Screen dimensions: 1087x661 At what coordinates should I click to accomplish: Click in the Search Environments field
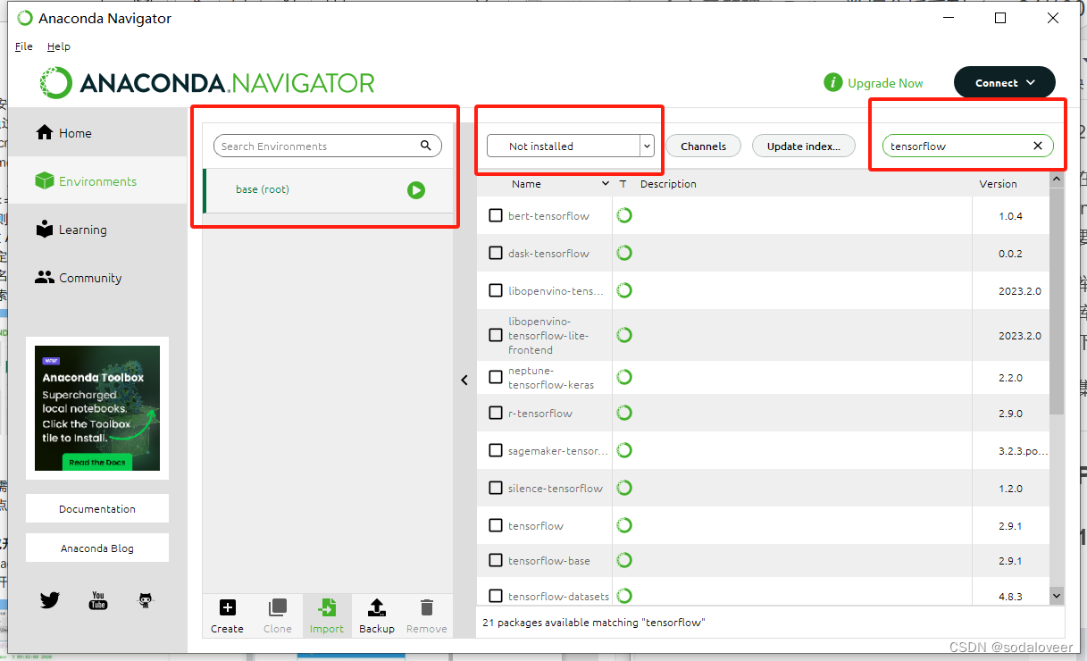click(328, 146)
